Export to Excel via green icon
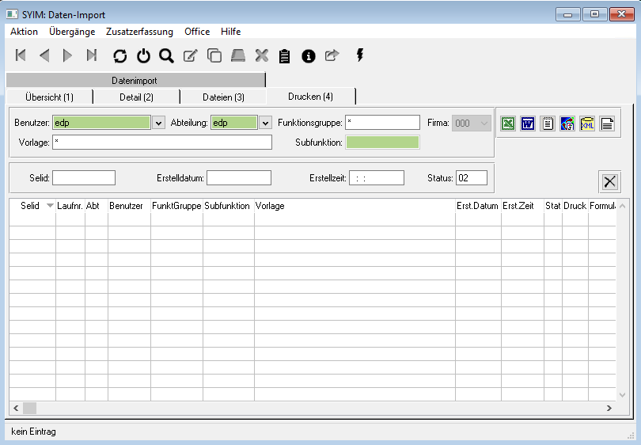This screenshot has height=445, width=641. (x=508, y=124)
